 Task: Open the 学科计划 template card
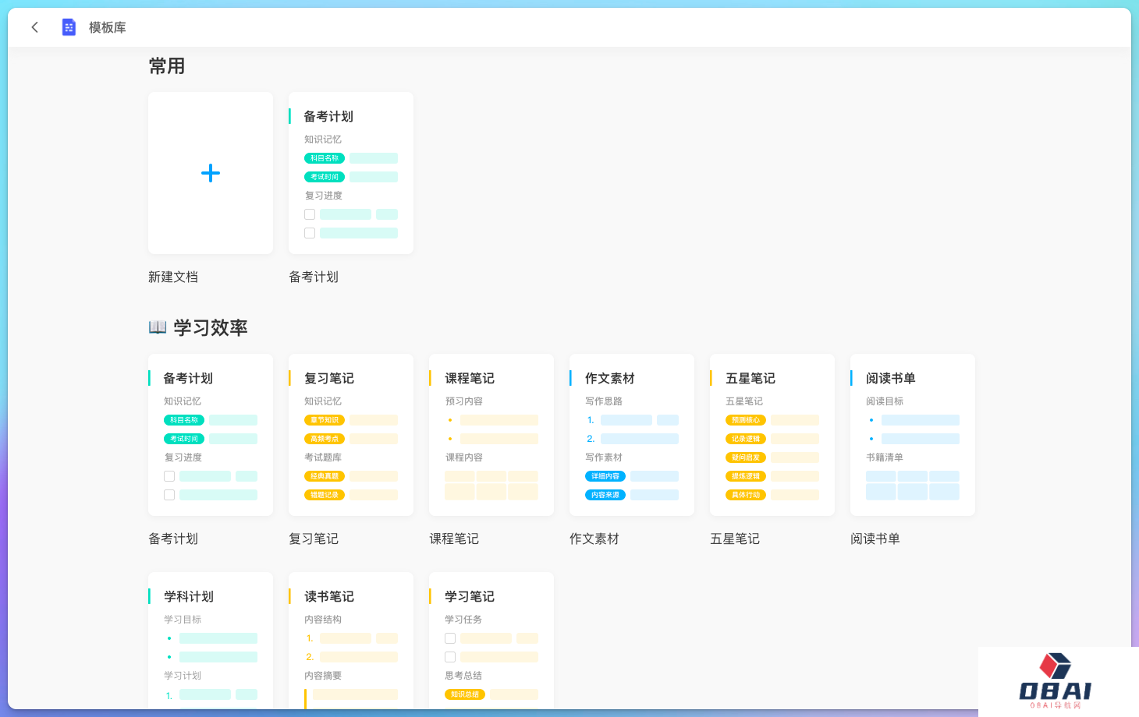point(211,641)
